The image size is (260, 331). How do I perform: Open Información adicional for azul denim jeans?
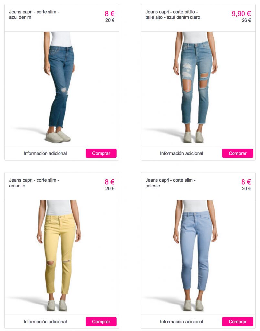45,153
